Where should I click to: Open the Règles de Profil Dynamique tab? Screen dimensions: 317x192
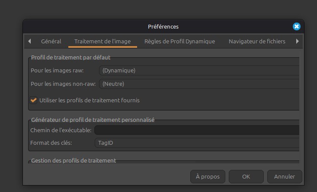[179, 42]
